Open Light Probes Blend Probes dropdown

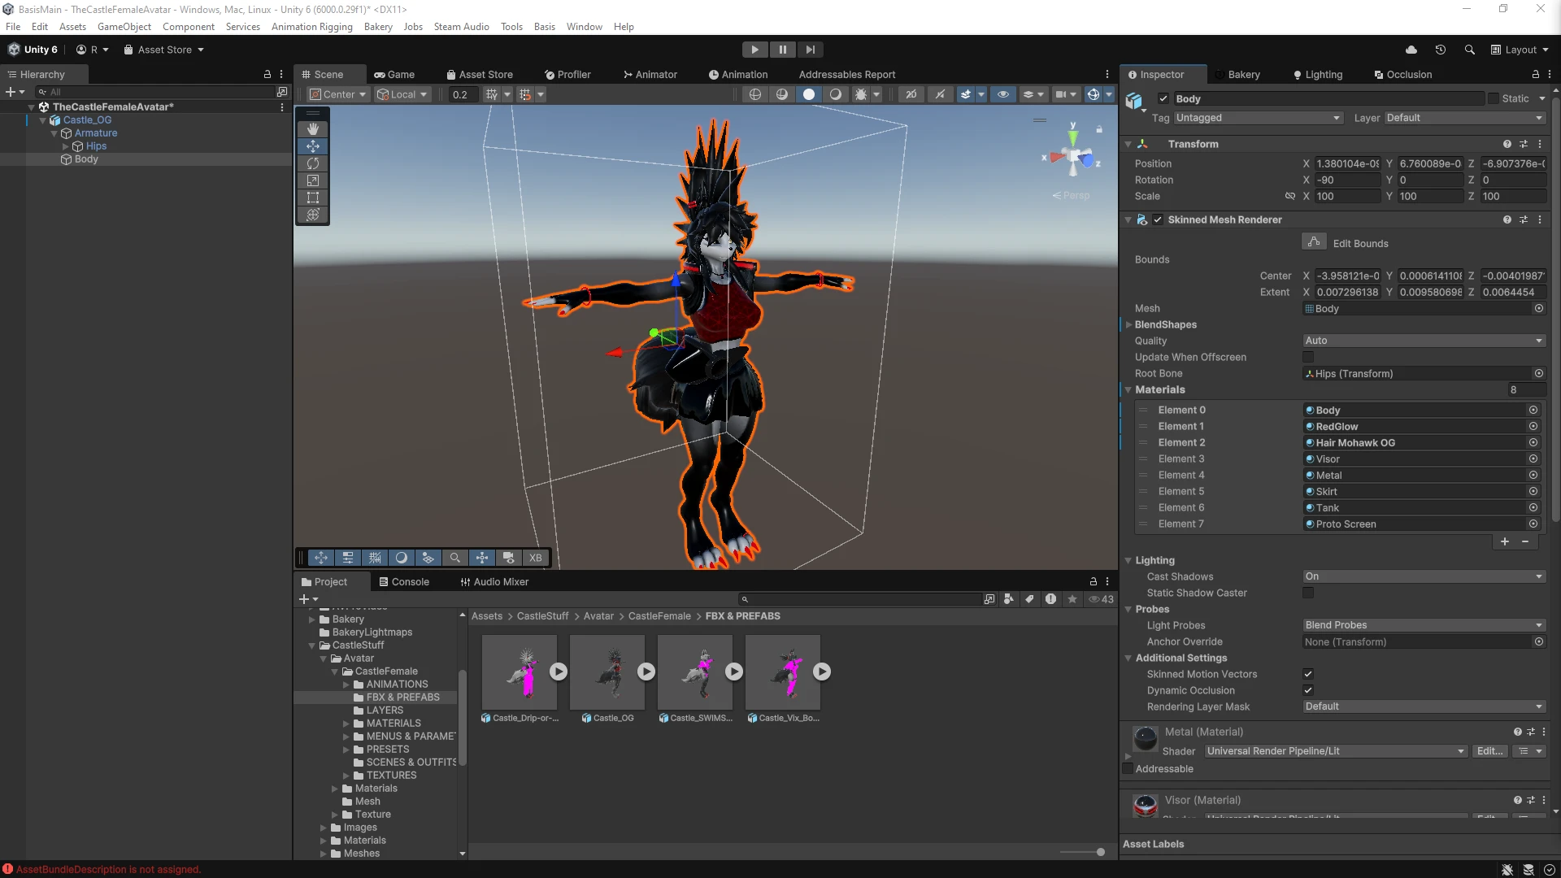pyautogui.click(x=1424, y=625)
